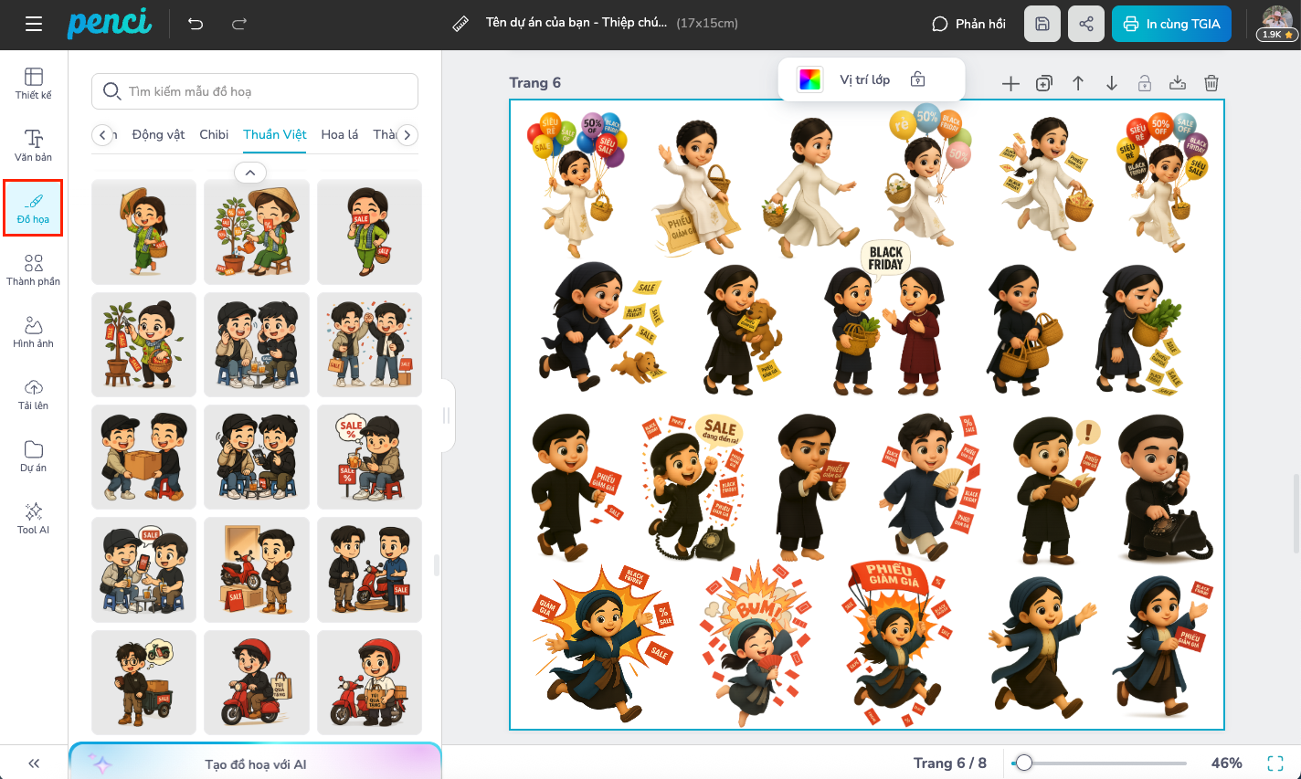This screenshot has height=779, width=1301.
Task: Click Tạo đồ hoạ với AI button
Action: (x=256, y=763)
